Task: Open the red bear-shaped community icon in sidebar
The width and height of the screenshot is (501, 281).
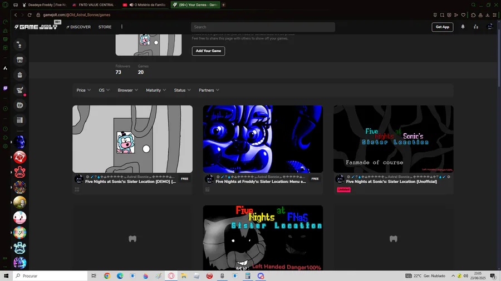Action: (20, 172)
